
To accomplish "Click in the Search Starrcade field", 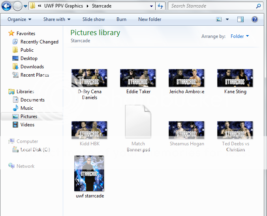I will pos(212,6).
